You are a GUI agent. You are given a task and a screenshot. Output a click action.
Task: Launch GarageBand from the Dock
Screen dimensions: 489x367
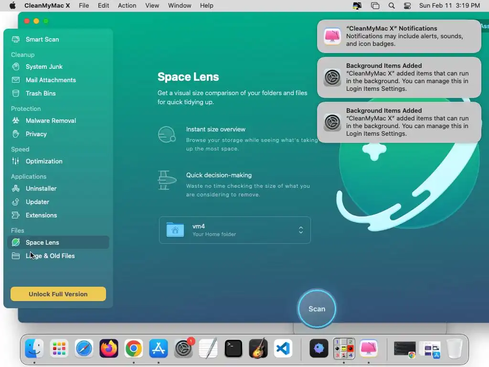coord(258,348)
